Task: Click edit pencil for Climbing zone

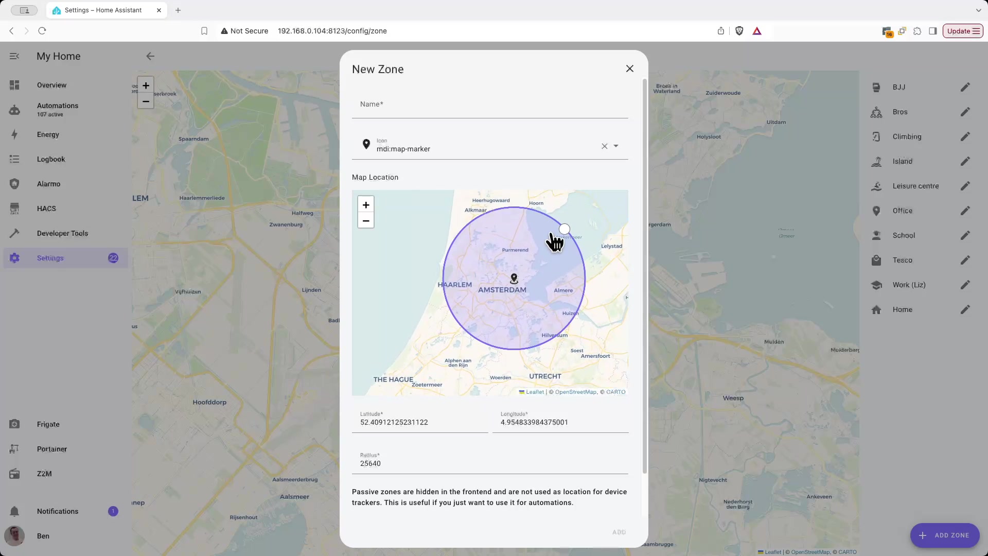Action: click(965, 136)
